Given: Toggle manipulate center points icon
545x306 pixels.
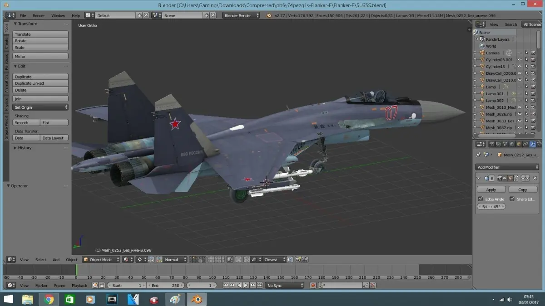Looking at the screenshot, I should coord(151,260).
